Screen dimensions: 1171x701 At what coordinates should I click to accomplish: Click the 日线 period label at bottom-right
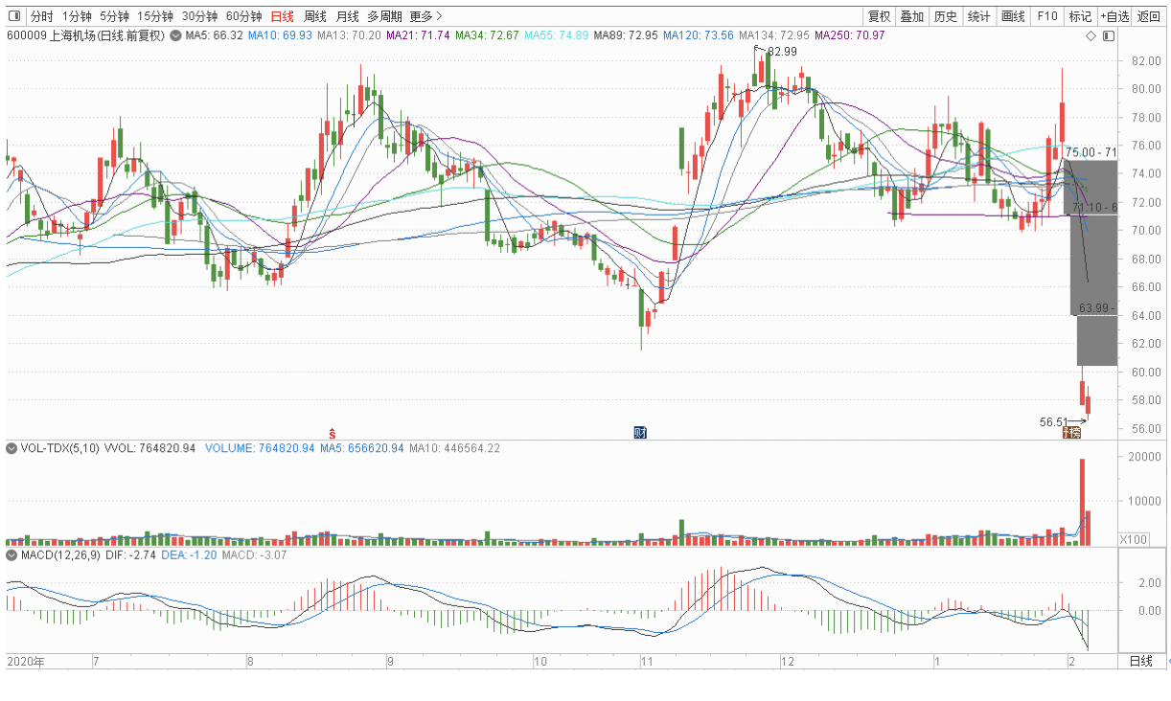click(1140, 662)
